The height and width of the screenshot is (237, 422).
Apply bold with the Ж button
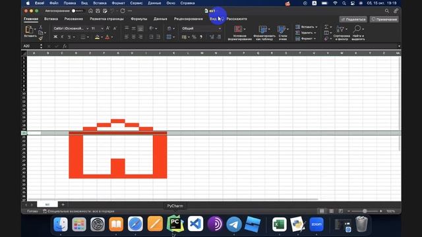click(x=55, y=37)
